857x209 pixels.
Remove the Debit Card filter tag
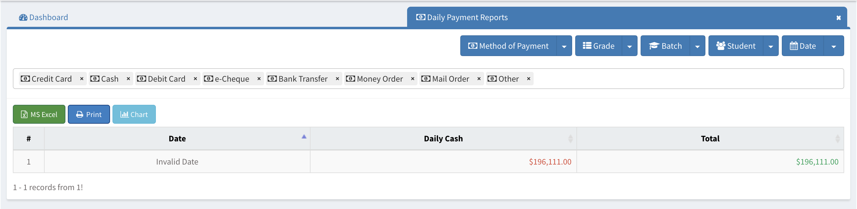click(x=195, y=79)
